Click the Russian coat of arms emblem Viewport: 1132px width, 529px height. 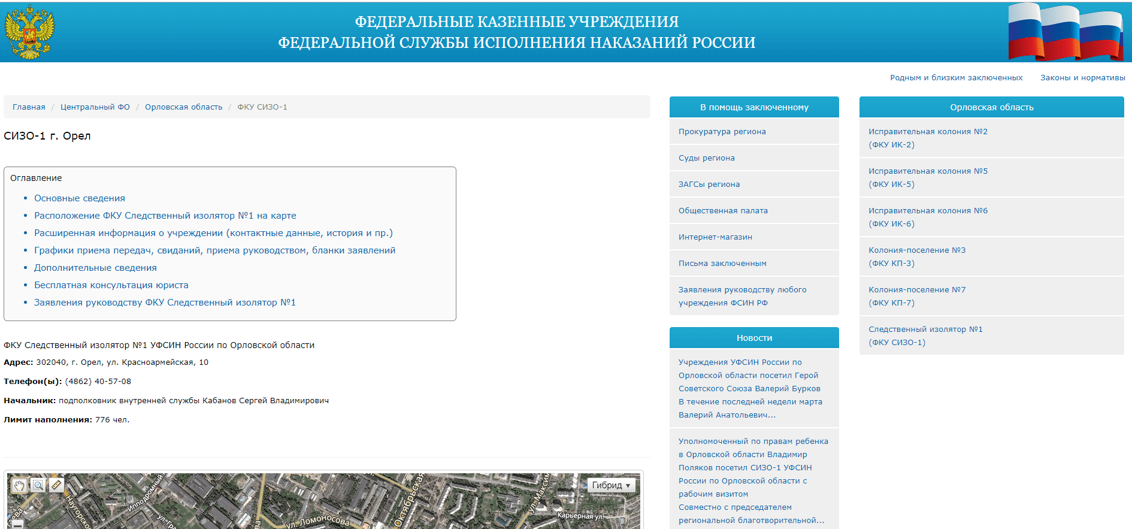point(29,32)
